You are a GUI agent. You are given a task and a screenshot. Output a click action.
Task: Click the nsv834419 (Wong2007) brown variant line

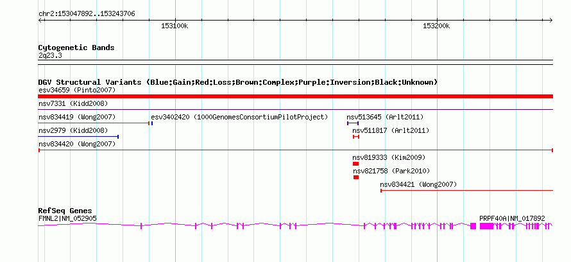pyautogui.click(x=94, y=123)
